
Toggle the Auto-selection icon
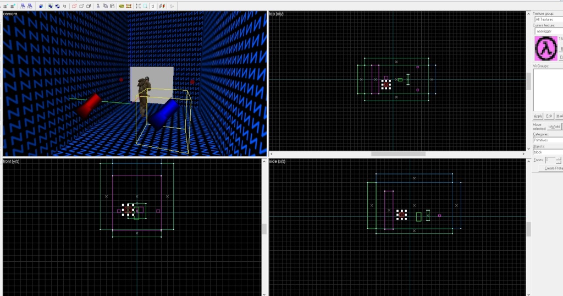point(145,6)
